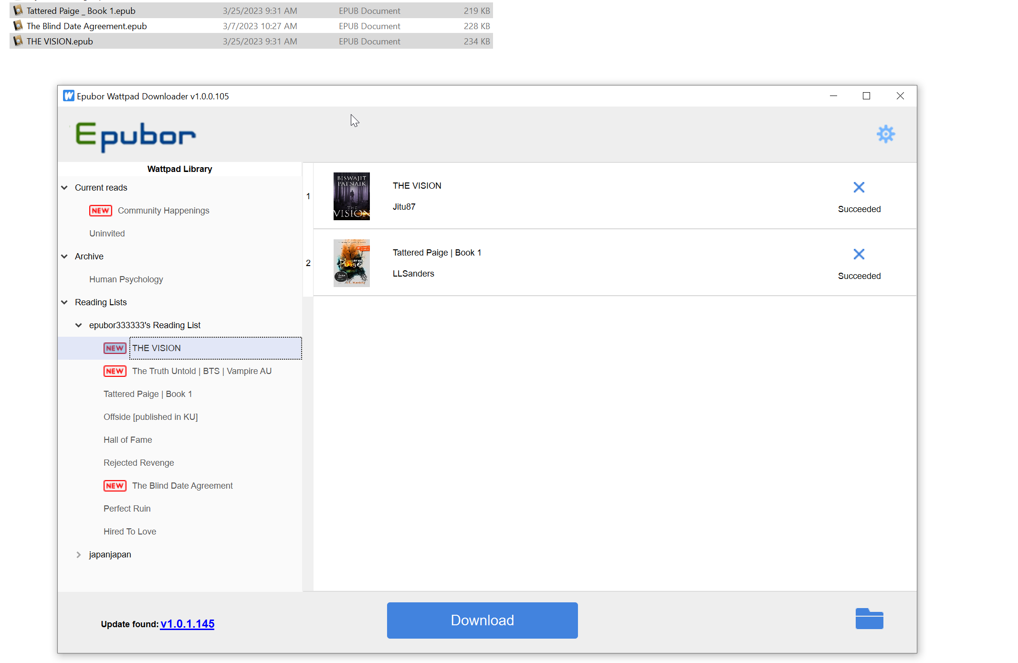Click THE VISION.epub file icon
Image resolution: width=1018 pixels, height=663 pixels.
tap(18, 41)
